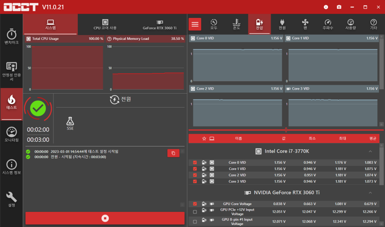This screenshot has width=385, height=227.
Task: Click GPU card icon in GPU Core Voltage row
Action: tap(212, 204)
